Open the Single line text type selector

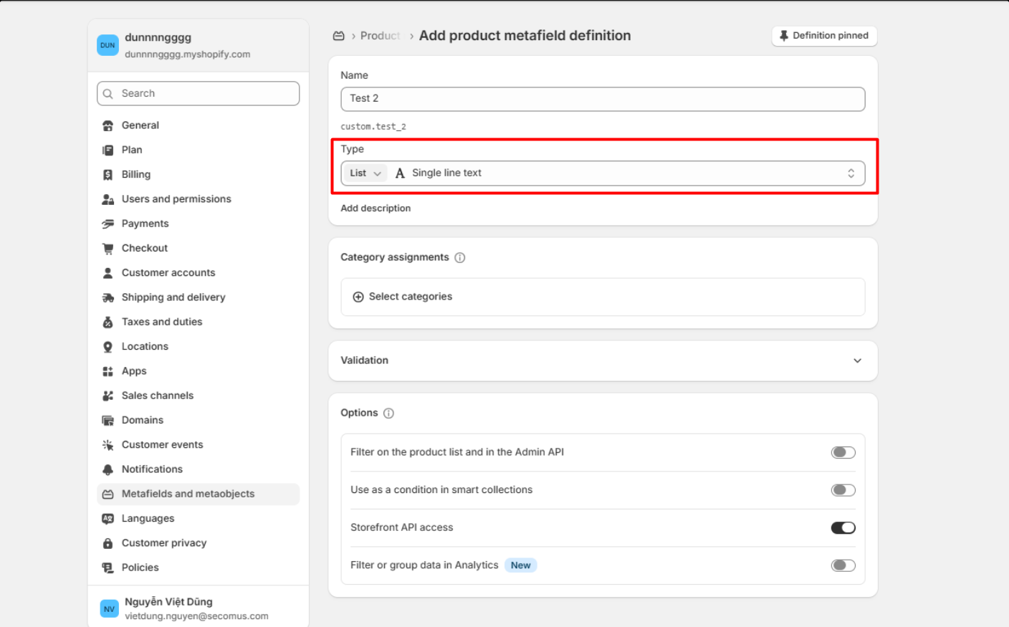click(x=623, y=173)
